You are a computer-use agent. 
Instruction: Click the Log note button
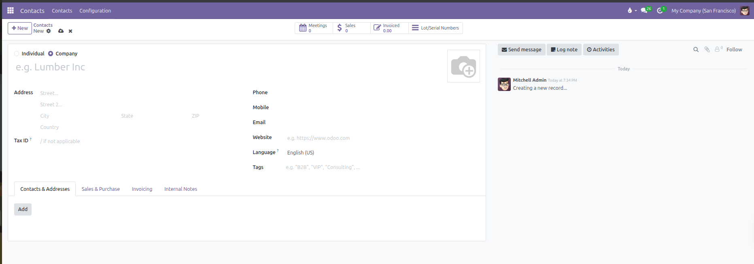[564, 49]
